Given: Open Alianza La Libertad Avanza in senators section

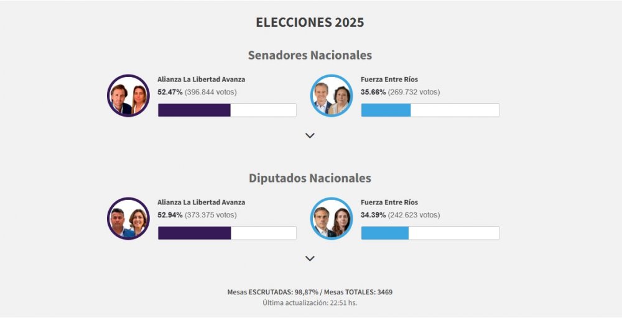Looking at the screenshot, I should click(202, 79).
